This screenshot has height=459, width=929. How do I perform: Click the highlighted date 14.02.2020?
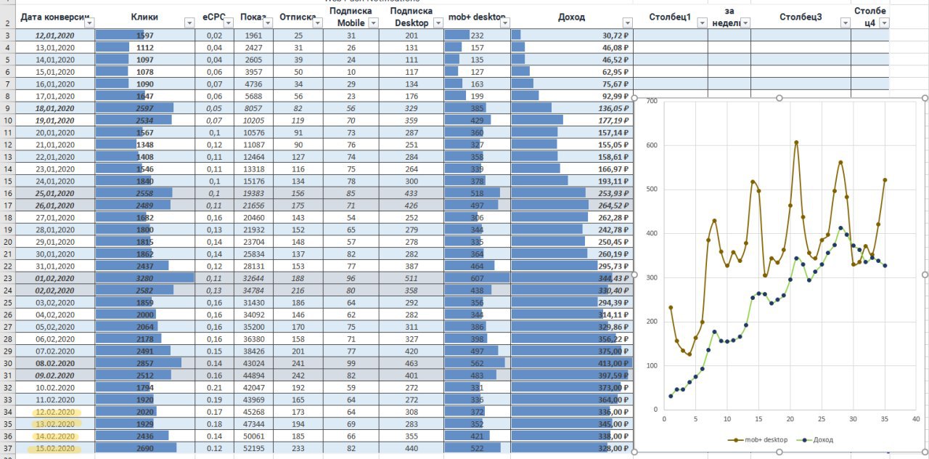tap(55, 436)
